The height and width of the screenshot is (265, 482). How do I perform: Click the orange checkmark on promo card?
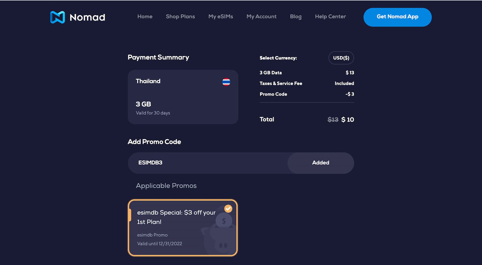228,209
